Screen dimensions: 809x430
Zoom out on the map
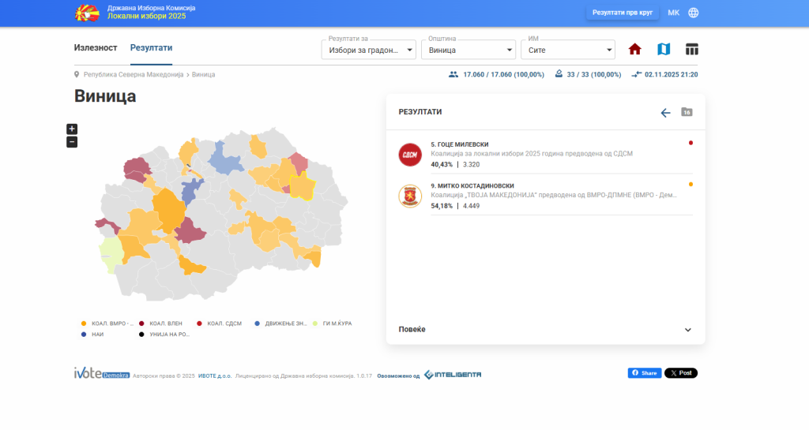coord(72,142)
